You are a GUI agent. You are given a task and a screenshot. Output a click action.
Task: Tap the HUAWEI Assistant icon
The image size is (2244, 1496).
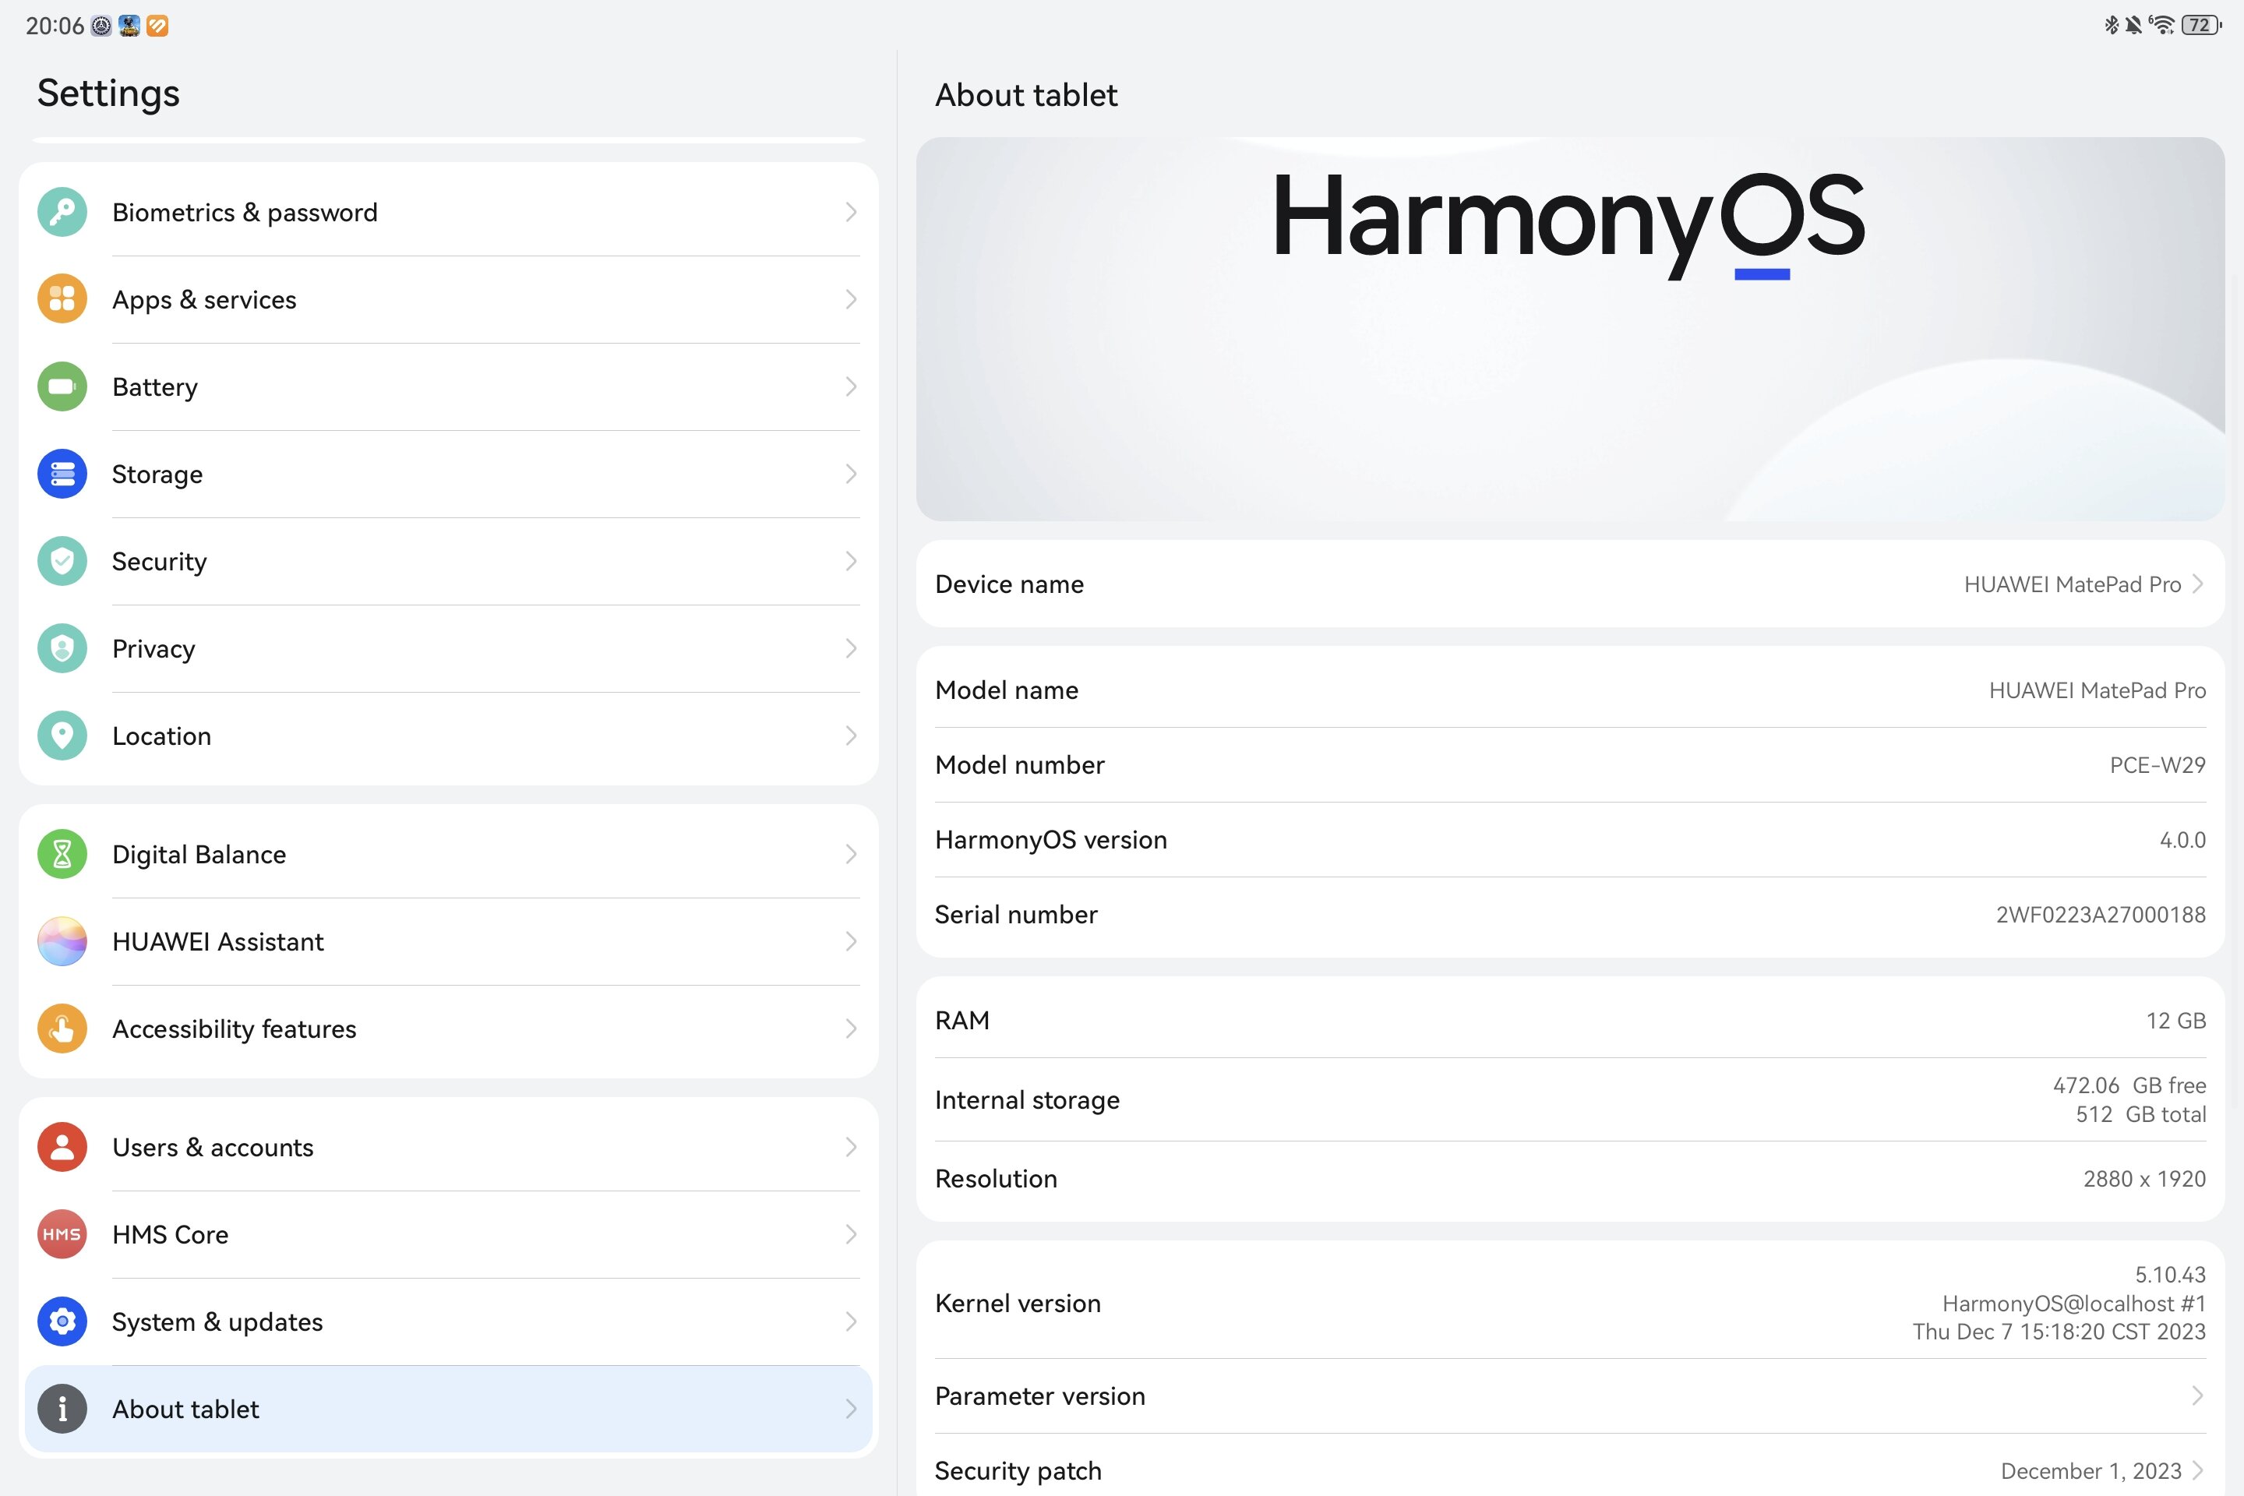62,942
